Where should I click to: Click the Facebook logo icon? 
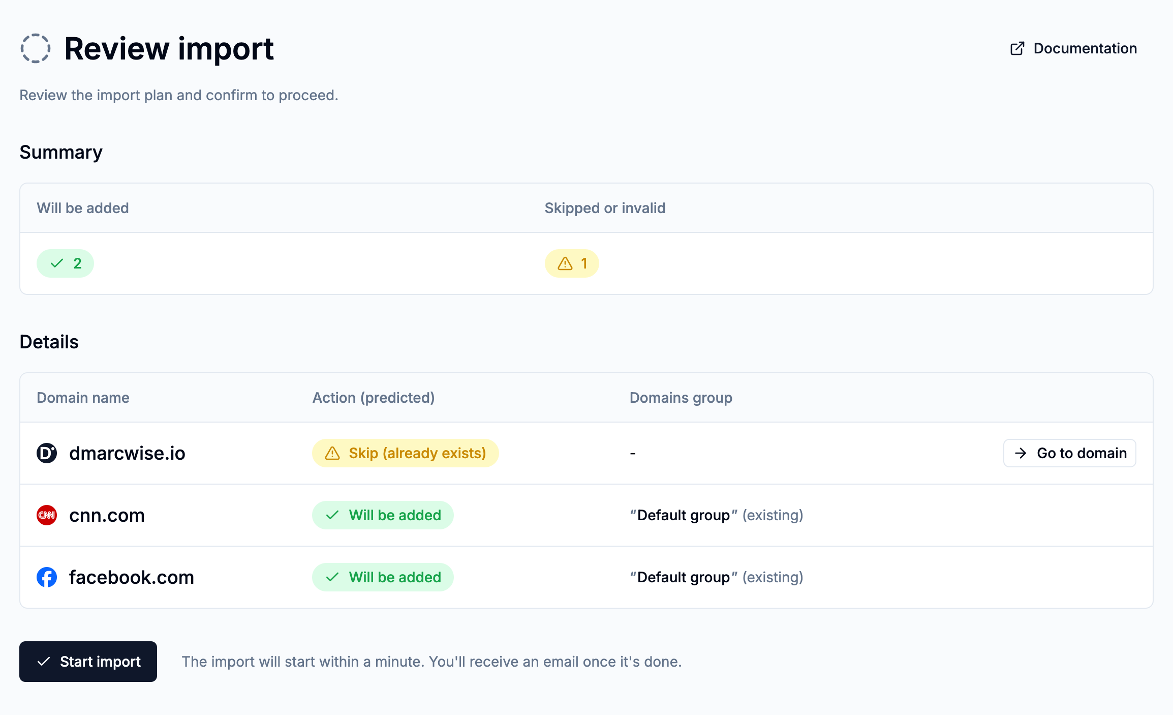coord(47,577)
